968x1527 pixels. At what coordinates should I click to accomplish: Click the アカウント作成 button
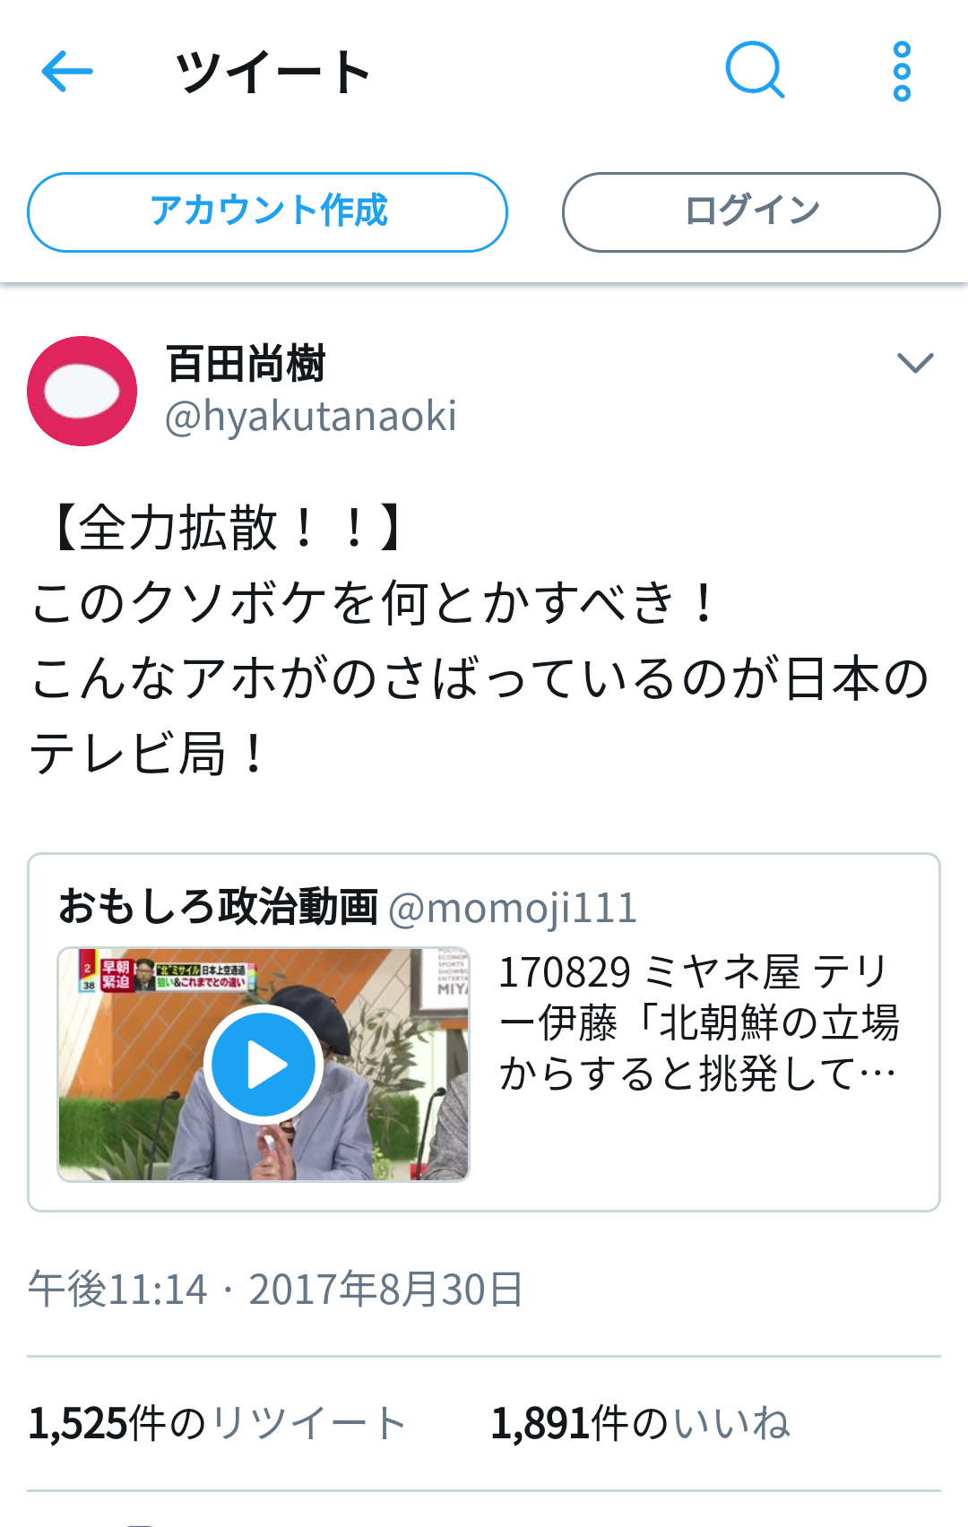(x=267, y=212)
